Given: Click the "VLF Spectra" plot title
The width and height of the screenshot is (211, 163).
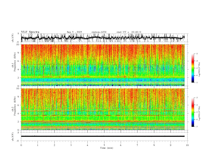Looking at the screenshot, I should 30,32.
